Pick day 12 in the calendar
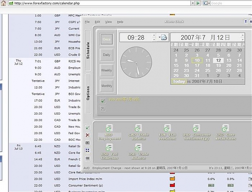 (x=219, y=61)
